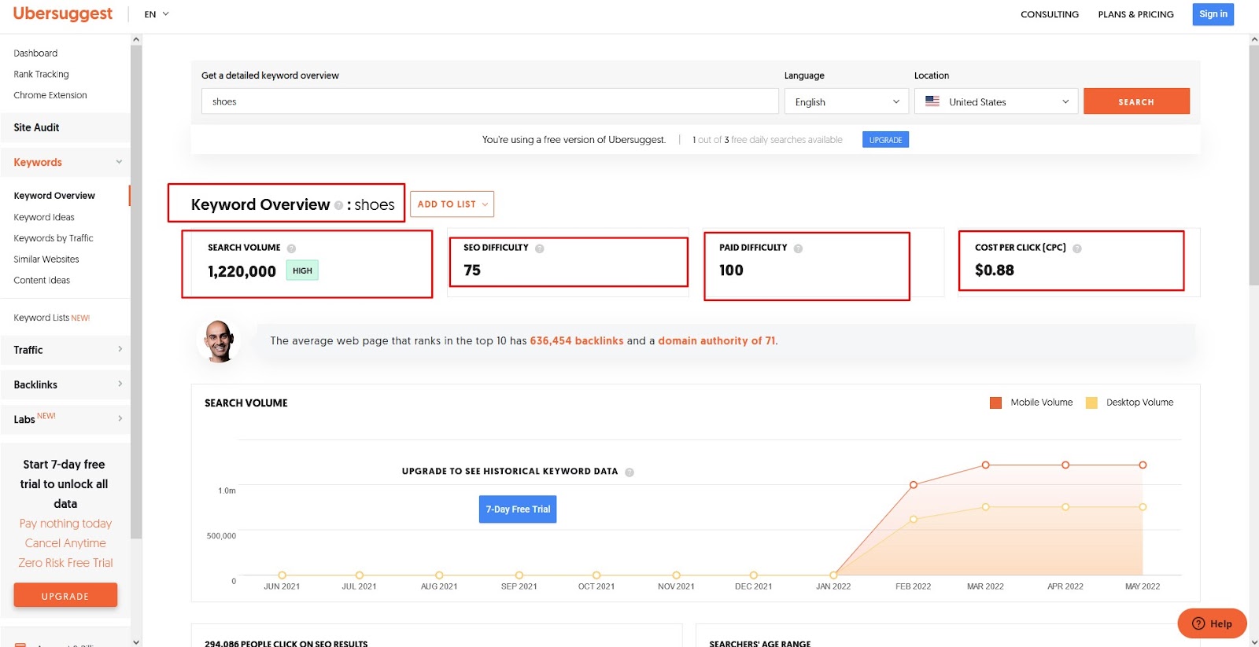The height and width of the screenshot is (647, 1259).
Task: Go to PLANS & PRICING
Action: [x=1135, y=14]
